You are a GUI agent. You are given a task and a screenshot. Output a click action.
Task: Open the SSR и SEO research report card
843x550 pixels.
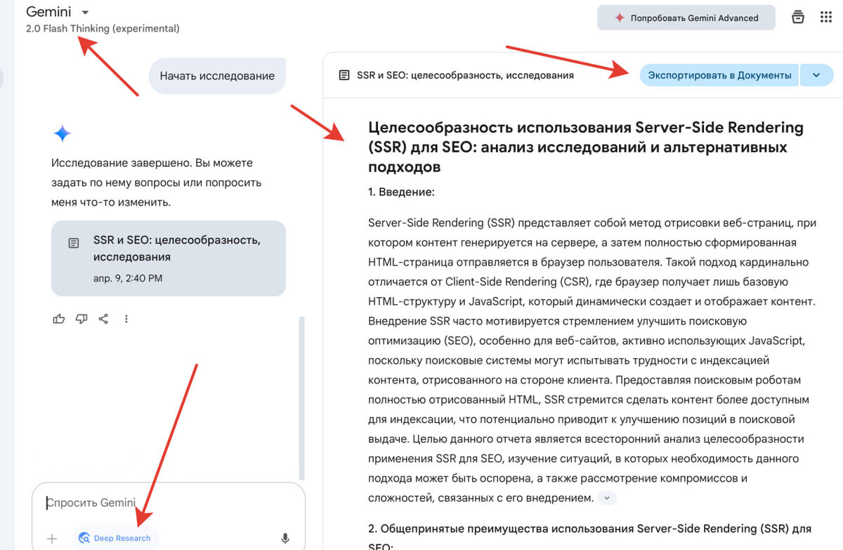pos(169,258)
